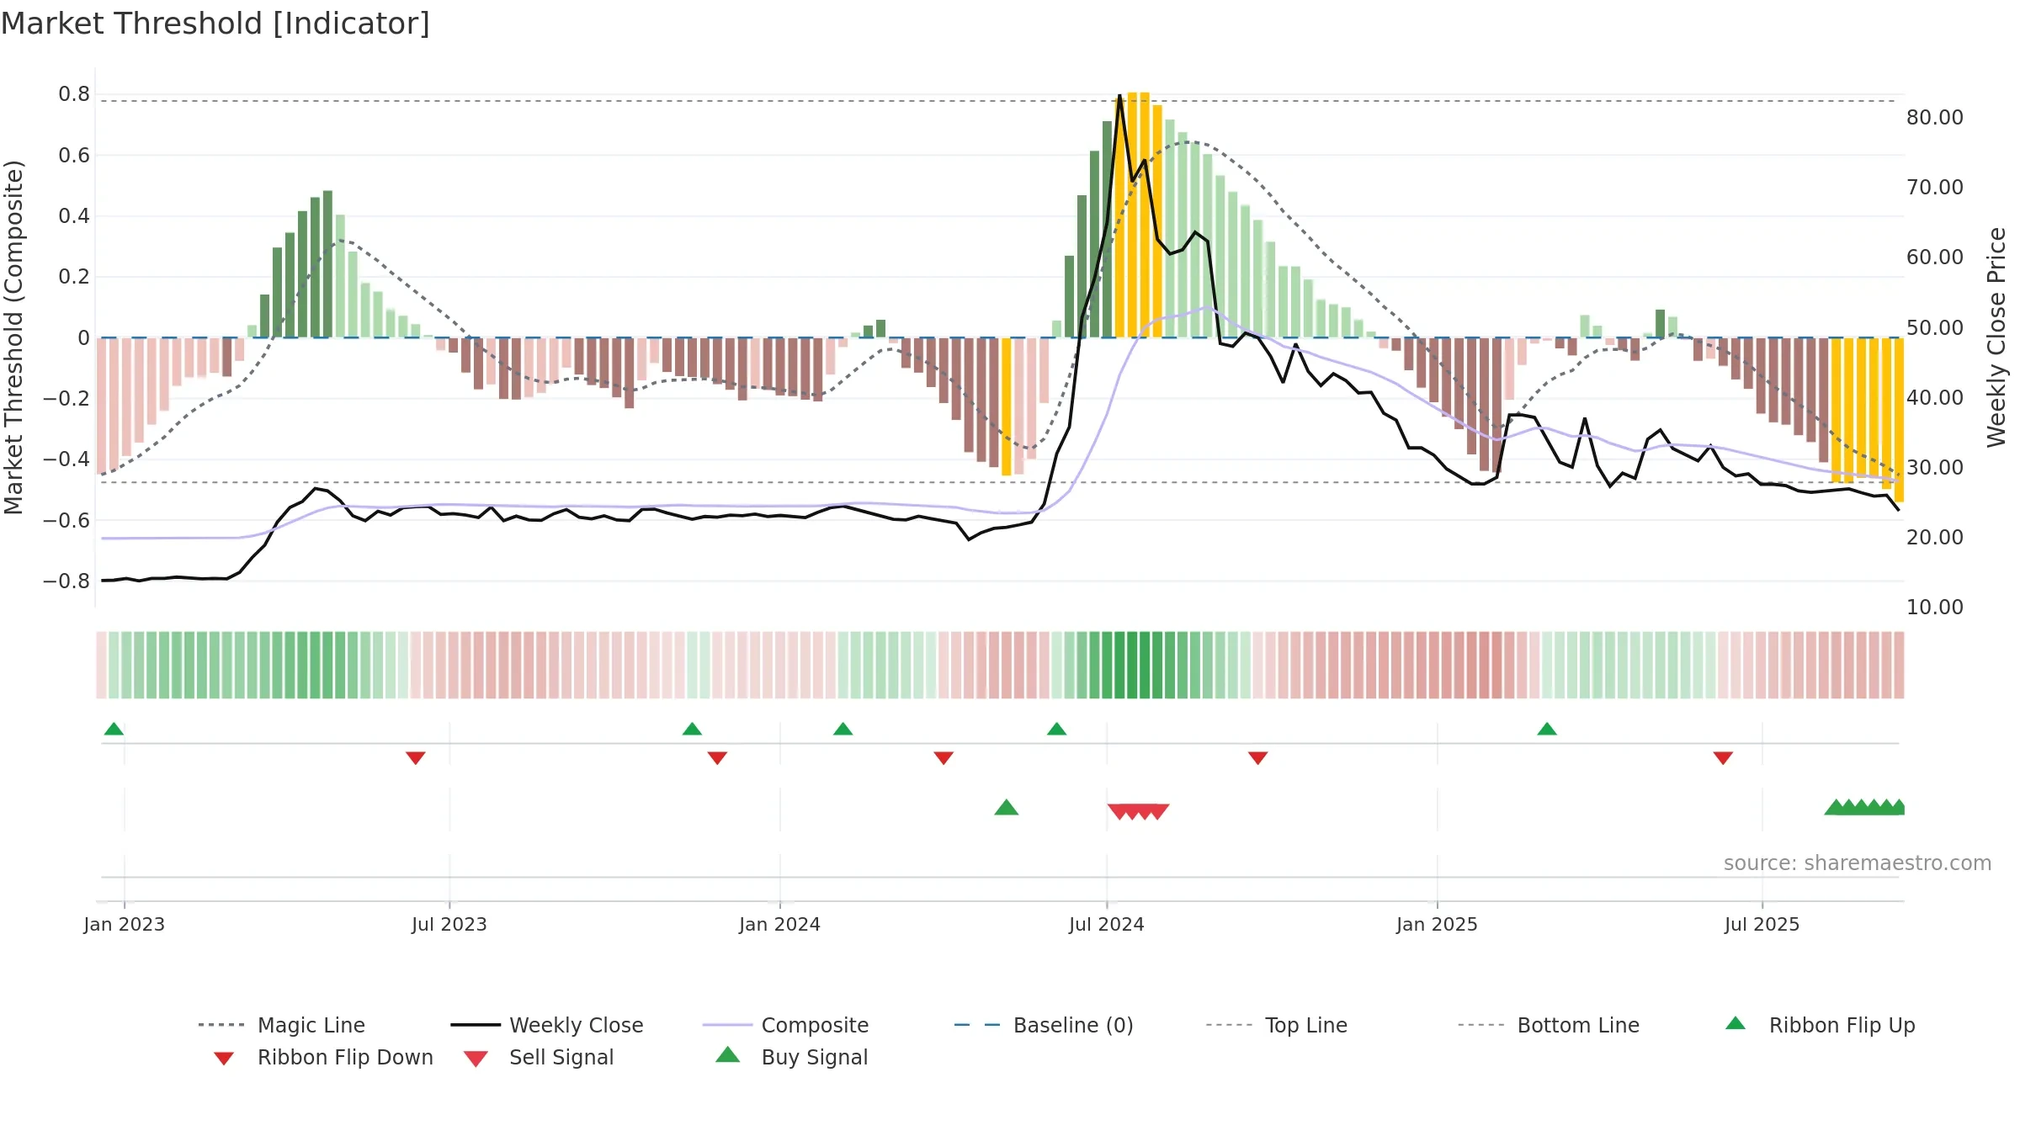
Task: Click the 10.00 price axis tick
Action: pyautogui.click(x=1935, y=608)
